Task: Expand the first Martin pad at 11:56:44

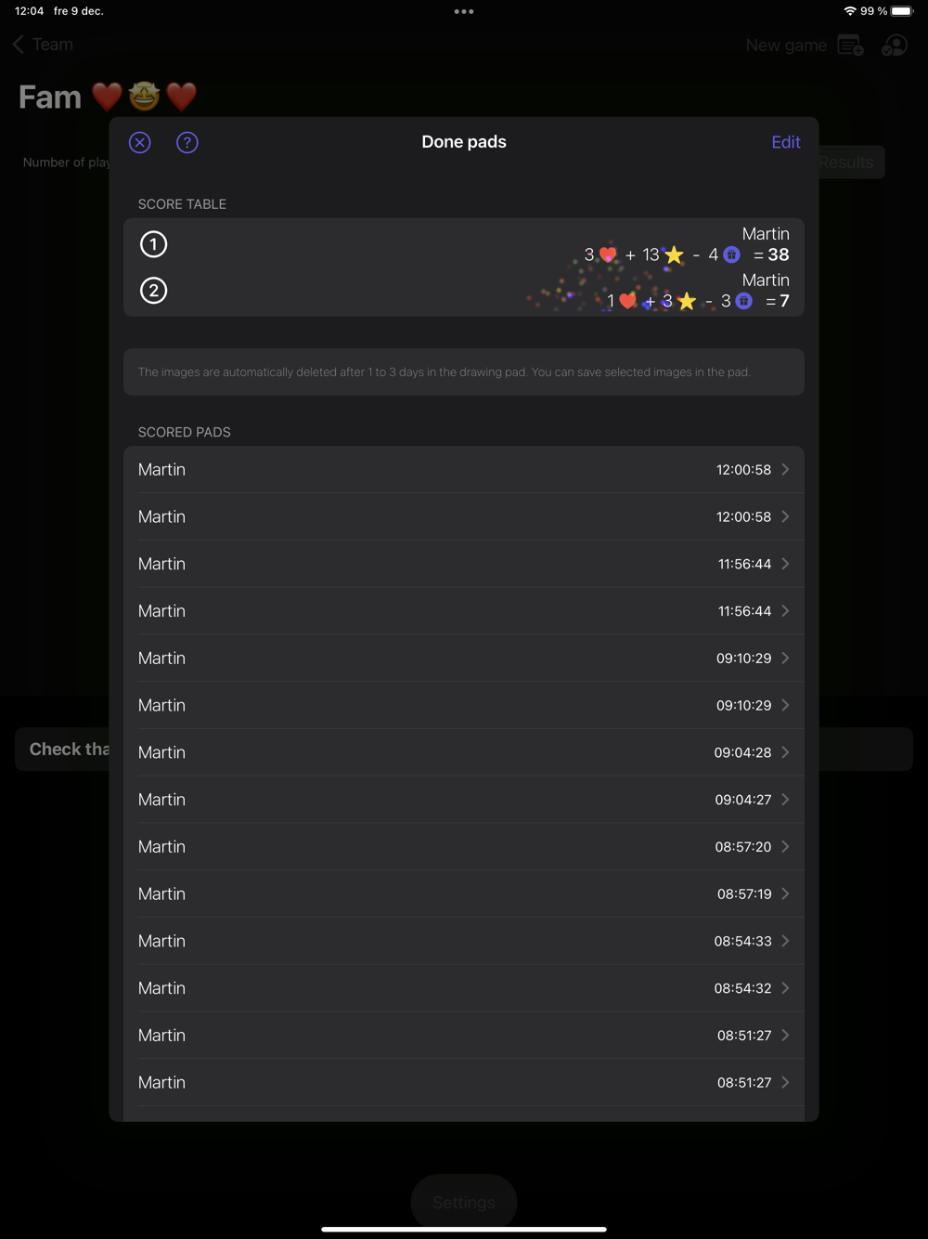Action: click(464, 564)
